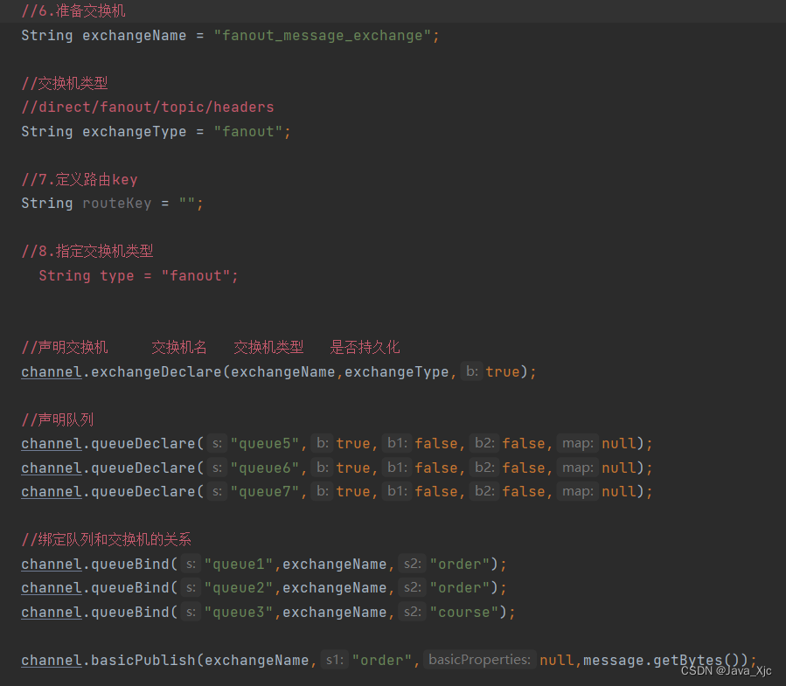Click the 'b:' hint in exchangeDeclare
Screen dimensions: 786x686
472,371
